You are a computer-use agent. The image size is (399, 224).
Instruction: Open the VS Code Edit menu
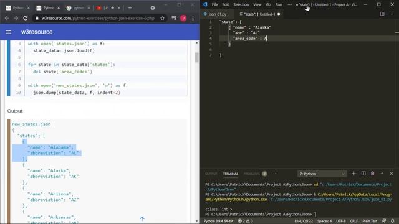tap(226, 4)
